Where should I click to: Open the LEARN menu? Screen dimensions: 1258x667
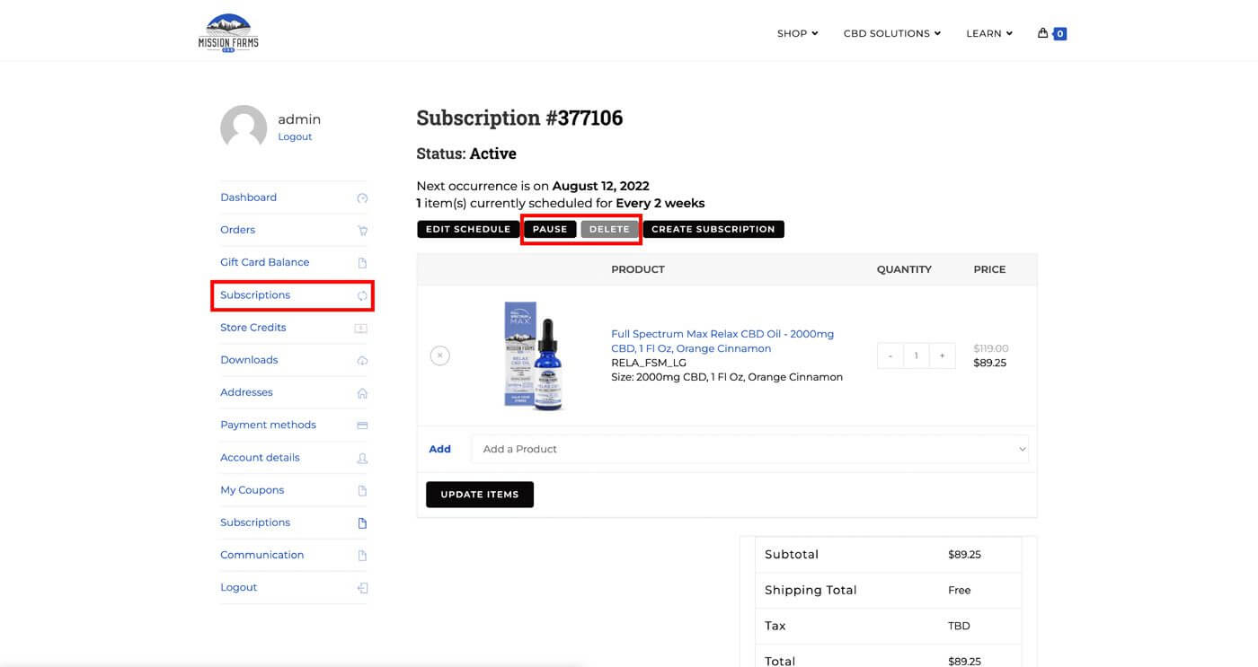coord(988,33)
